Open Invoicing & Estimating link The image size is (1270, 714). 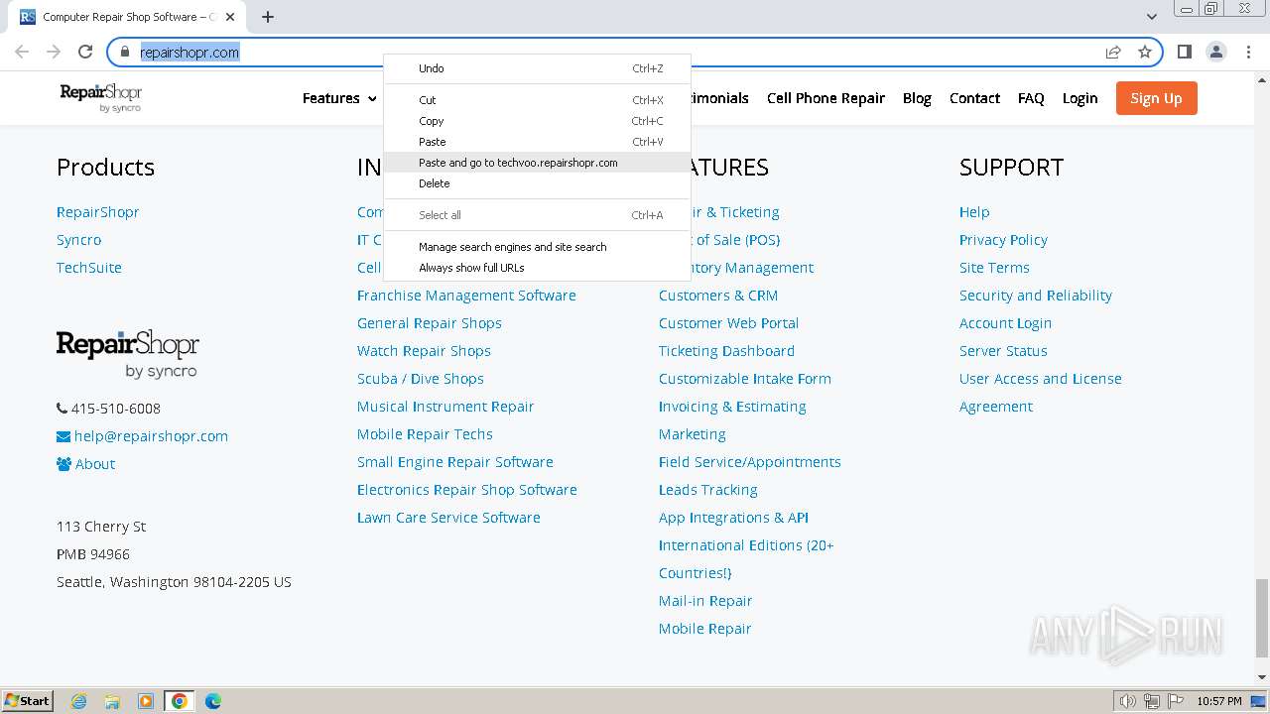732,407
